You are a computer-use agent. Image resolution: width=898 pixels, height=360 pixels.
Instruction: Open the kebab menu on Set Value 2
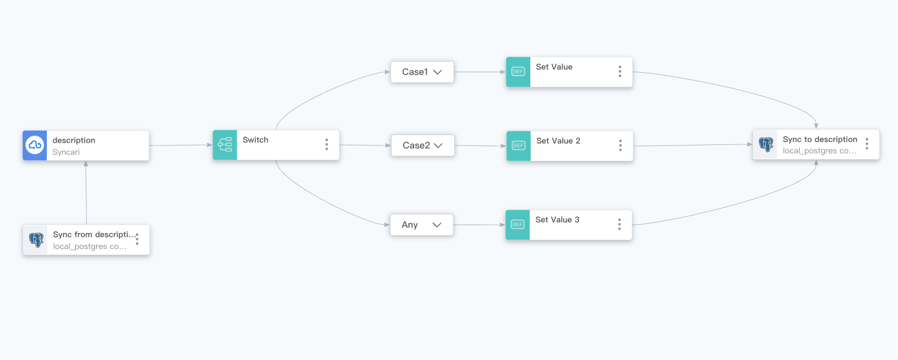point(620,145)
